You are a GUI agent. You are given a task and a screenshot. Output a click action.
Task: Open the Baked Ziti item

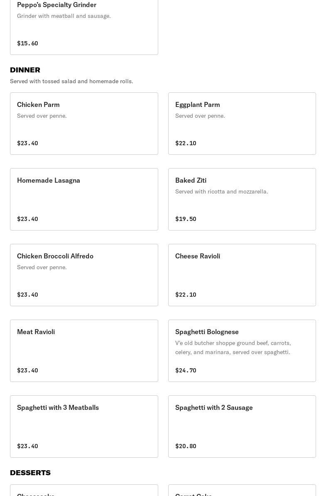[x=242, y=199]
